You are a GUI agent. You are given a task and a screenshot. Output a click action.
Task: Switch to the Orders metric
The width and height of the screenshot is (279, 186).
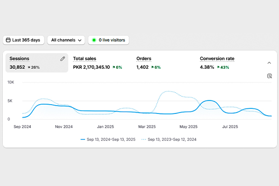tap(144, 59)
